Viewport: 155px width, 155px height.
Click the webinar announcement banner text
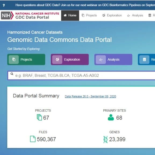[x=85, y=5]
